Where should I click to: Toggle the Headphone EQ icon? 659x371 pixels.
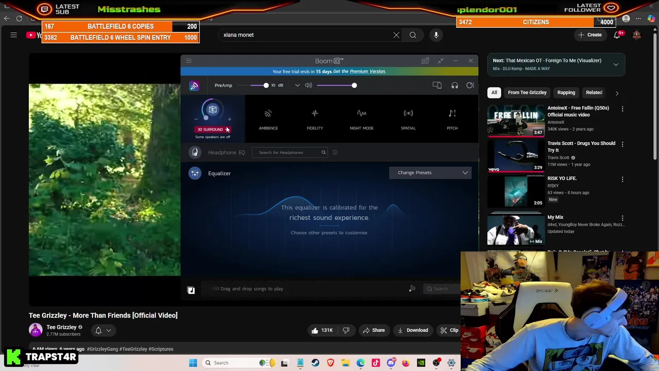pyautogui.click(x=195, y=153)
